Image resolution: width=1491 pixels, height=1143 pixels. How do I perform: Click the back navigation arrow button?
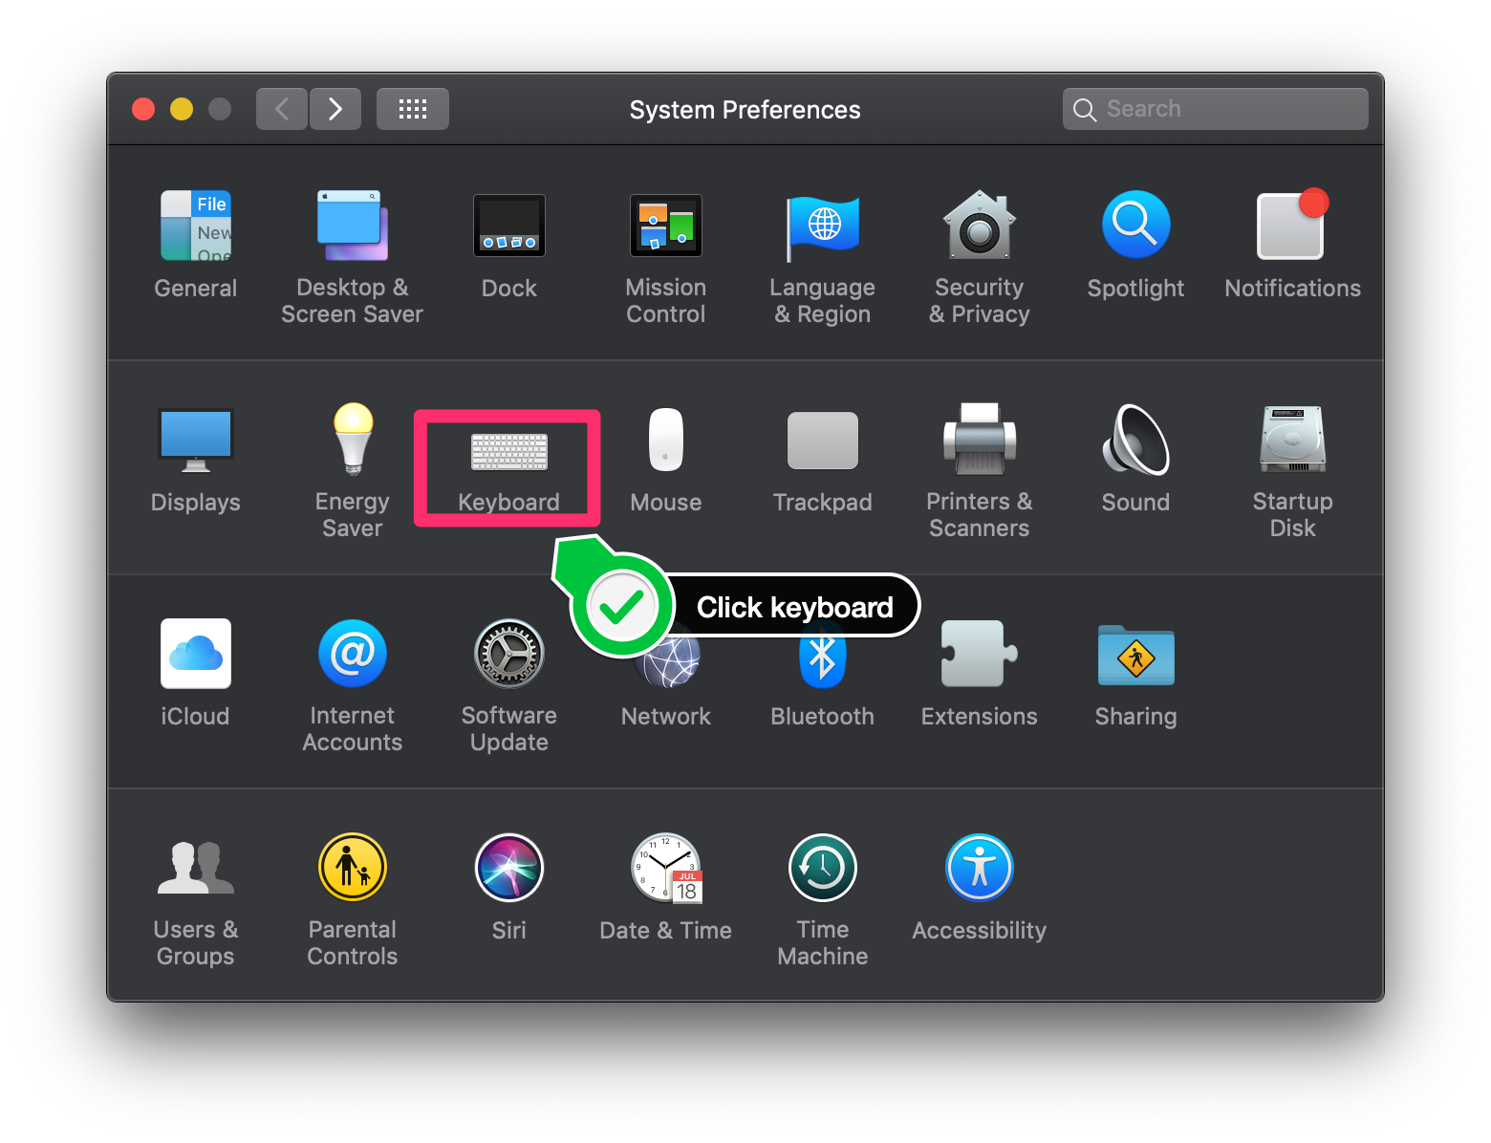[282, 109]
